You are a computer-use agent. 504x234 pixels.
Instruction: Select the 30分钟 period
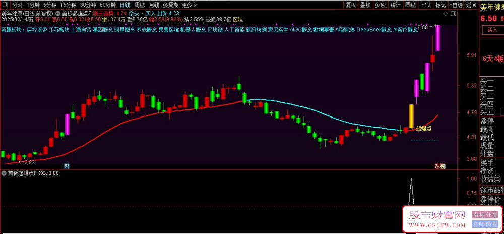point(88,5)
